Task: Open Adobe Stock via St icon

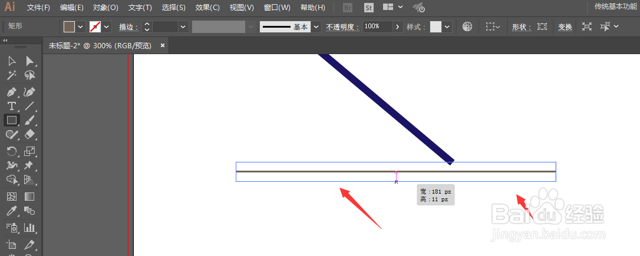Action: [x=369, y=7]
